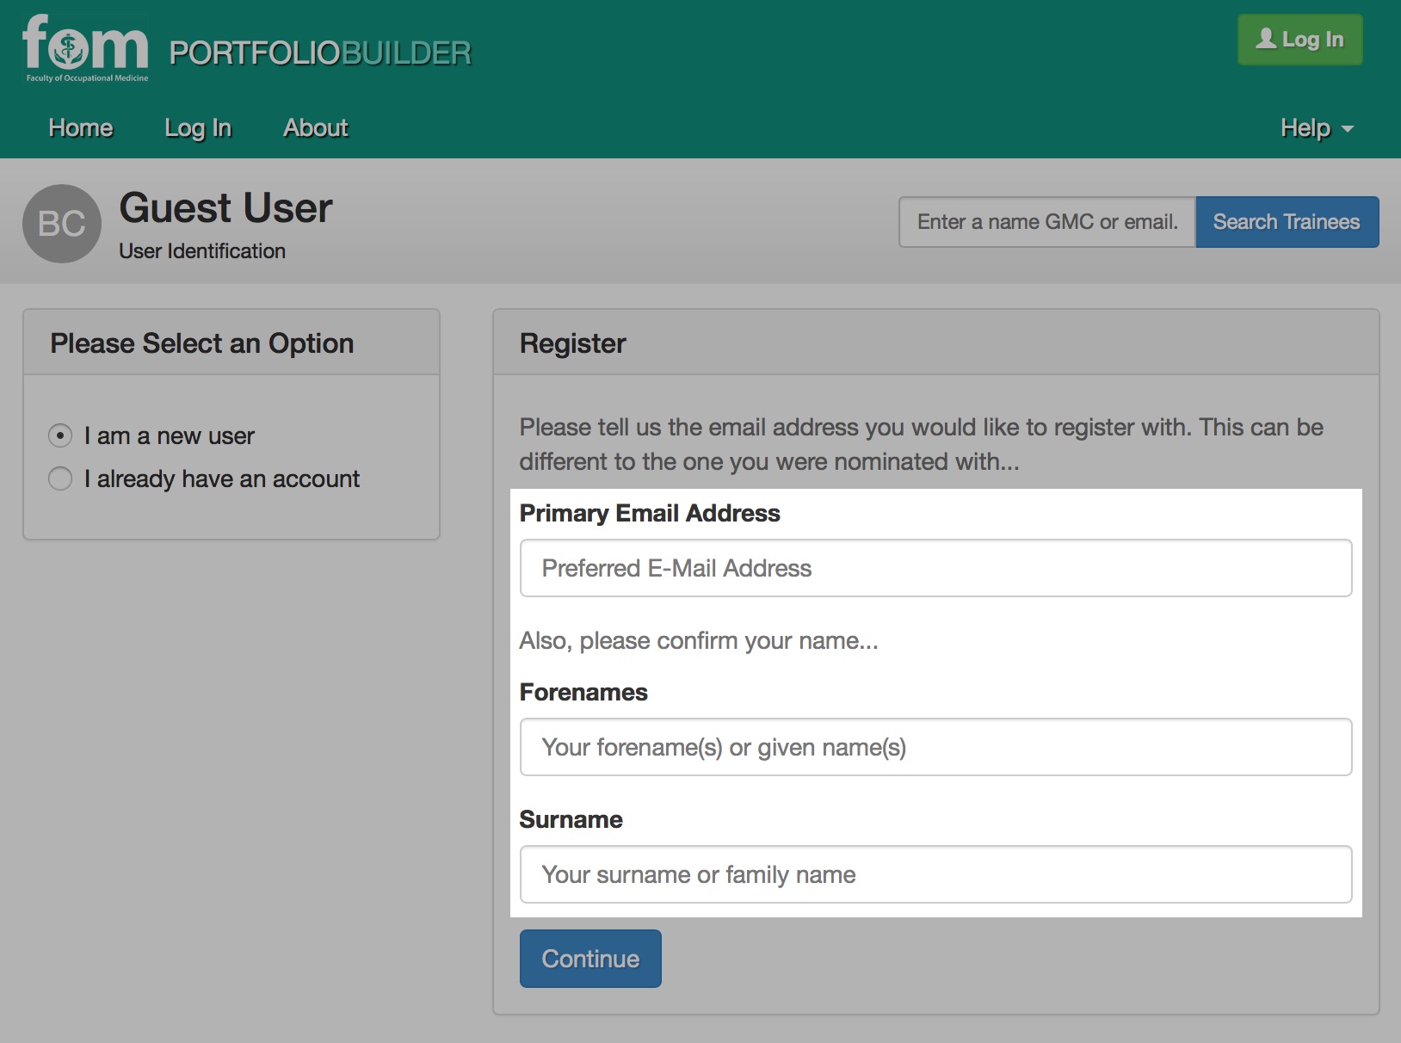
Task: Click the Continue button
Action: (590, 959)
